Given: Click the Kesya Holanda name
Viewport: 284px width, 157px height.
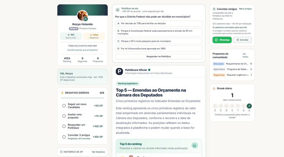Looking at the screenshot, I should [83, 24].
